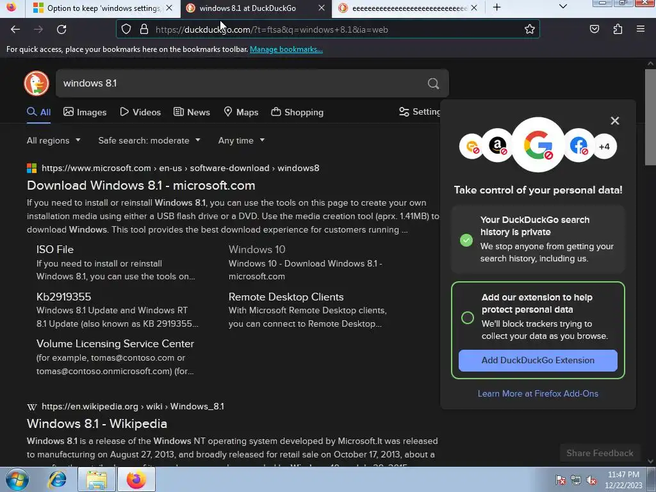Click the vertical page scrollbar thumb
Screen dimensions: 656x492
[x=650, y=117]
